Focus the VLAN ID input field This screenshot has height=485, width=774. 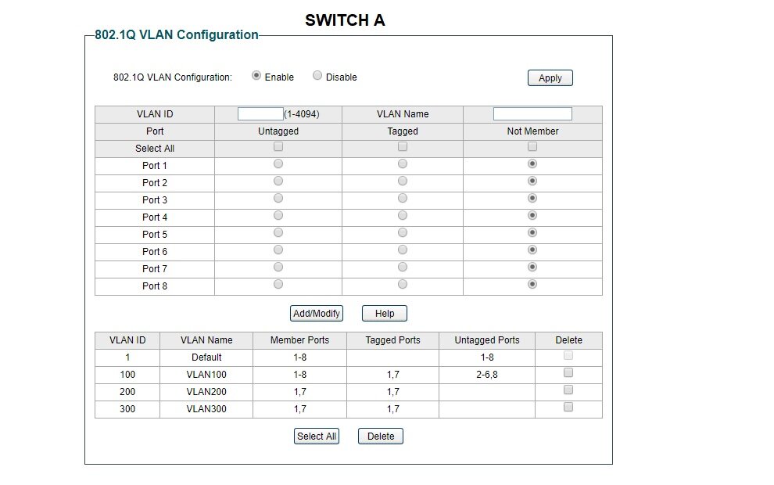point(260,114)
